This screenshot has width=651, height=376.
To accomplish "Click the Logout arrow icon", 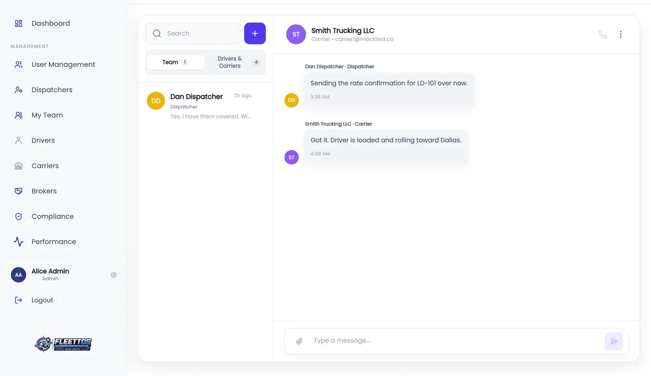I will coord(18,300).
